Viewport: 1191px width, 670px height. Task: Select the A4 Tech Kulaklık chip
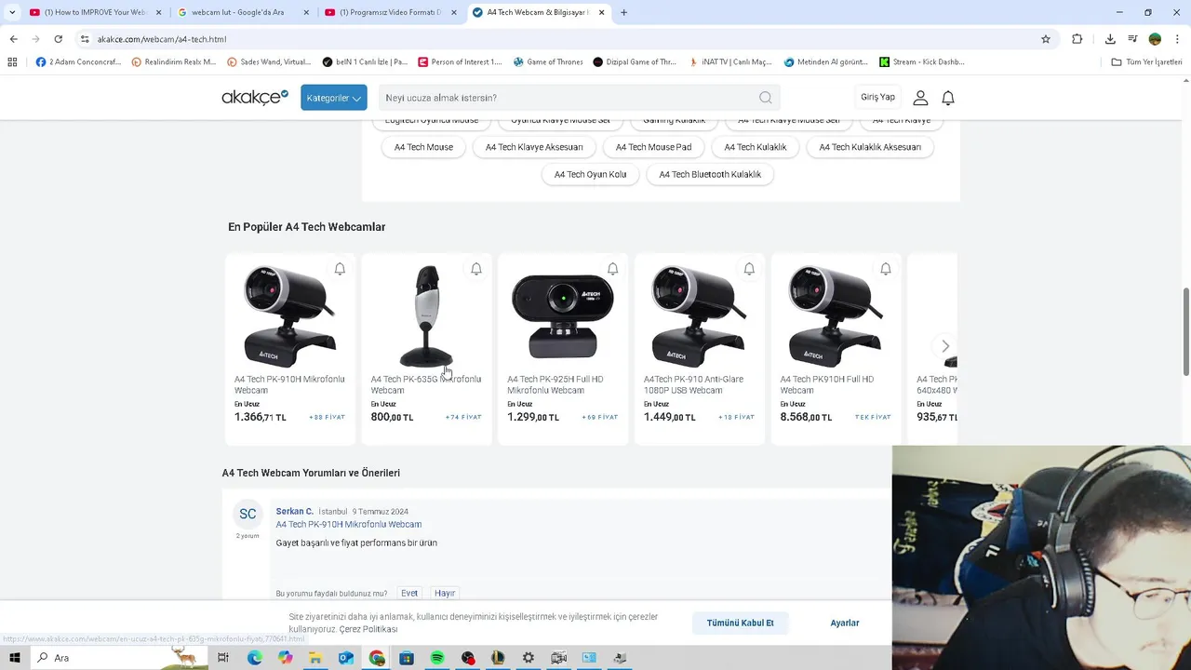(756, 147)
